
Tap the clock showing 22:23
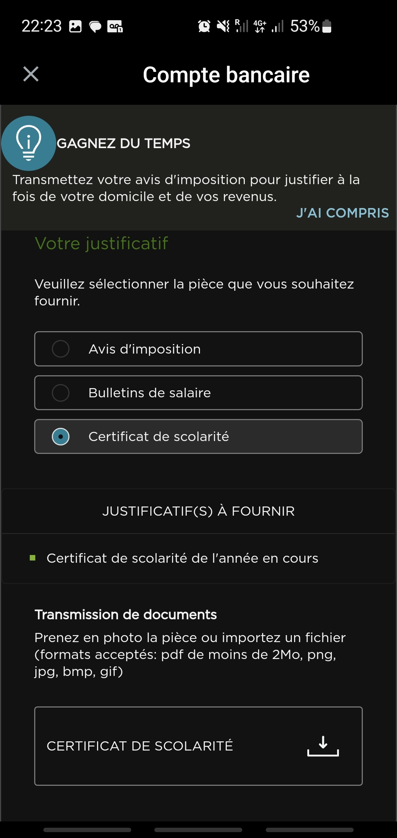coord(42,26)
